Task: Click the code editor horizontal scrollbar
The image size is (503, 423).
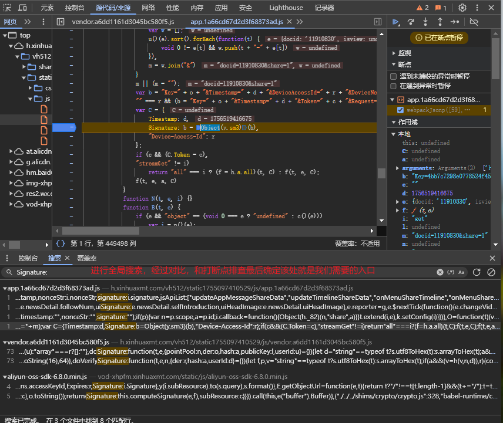Action: 100,231
